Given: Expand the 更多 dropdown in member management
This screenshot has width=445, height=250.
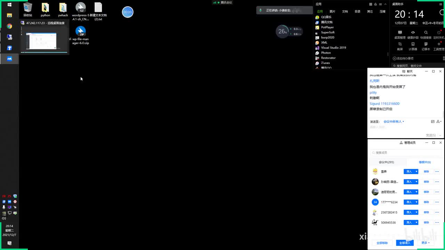Looking at the screenshot, I should tap(426, 243).
